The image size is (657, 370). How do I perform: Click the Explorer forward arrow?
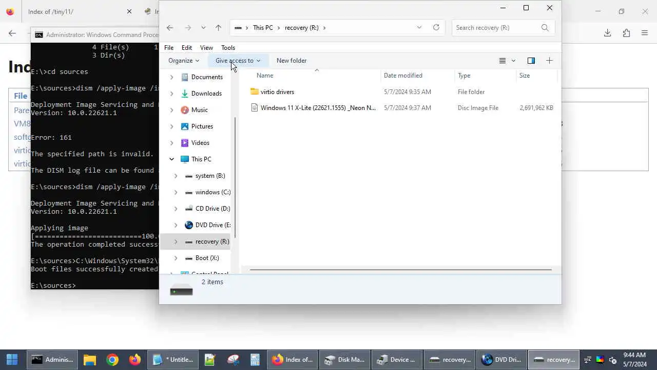[x=188, y=28]
